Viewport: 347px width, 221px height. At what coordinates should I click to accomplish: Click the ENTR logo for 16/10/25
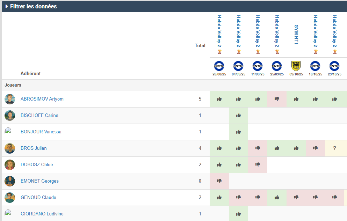[x=315, y=66]
